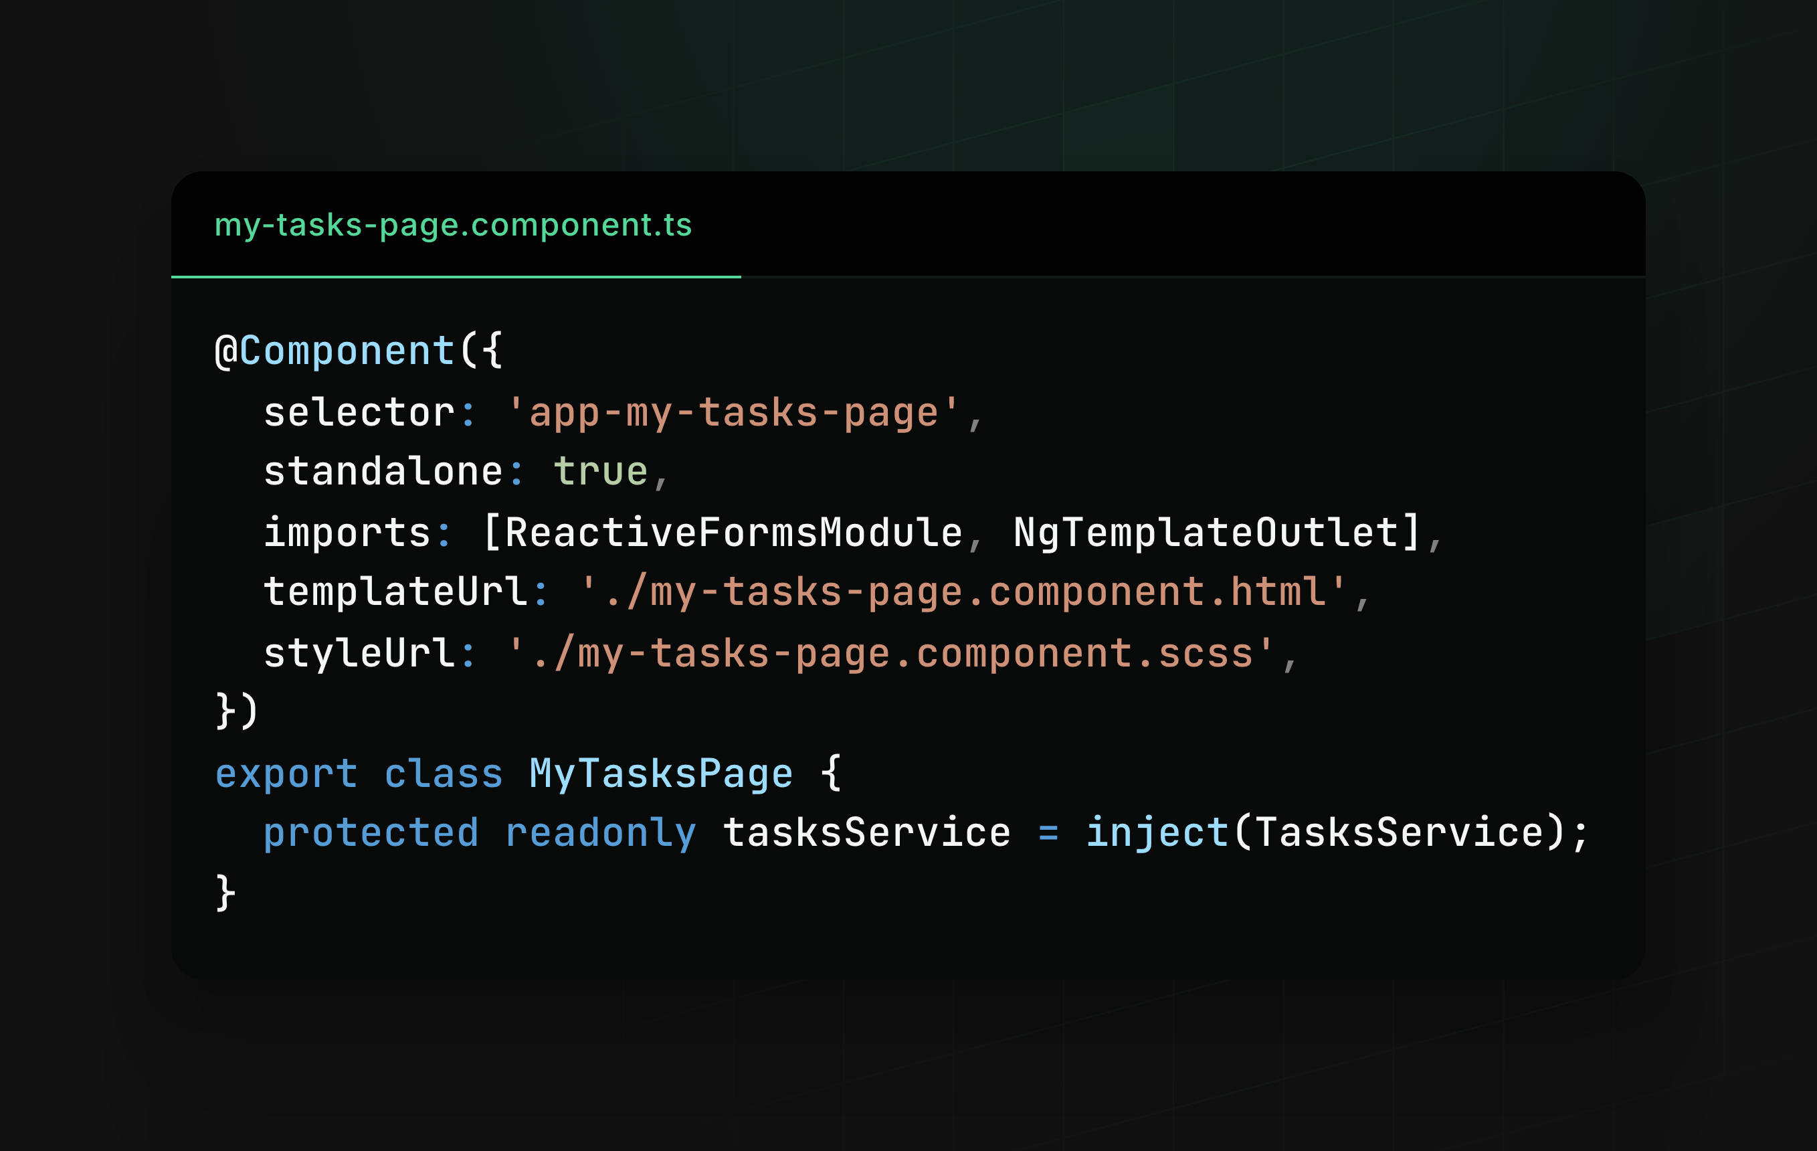Click the inject function call
Image resolution: width=1817 pixels, height=1151 pixels.
[1157, 833]
